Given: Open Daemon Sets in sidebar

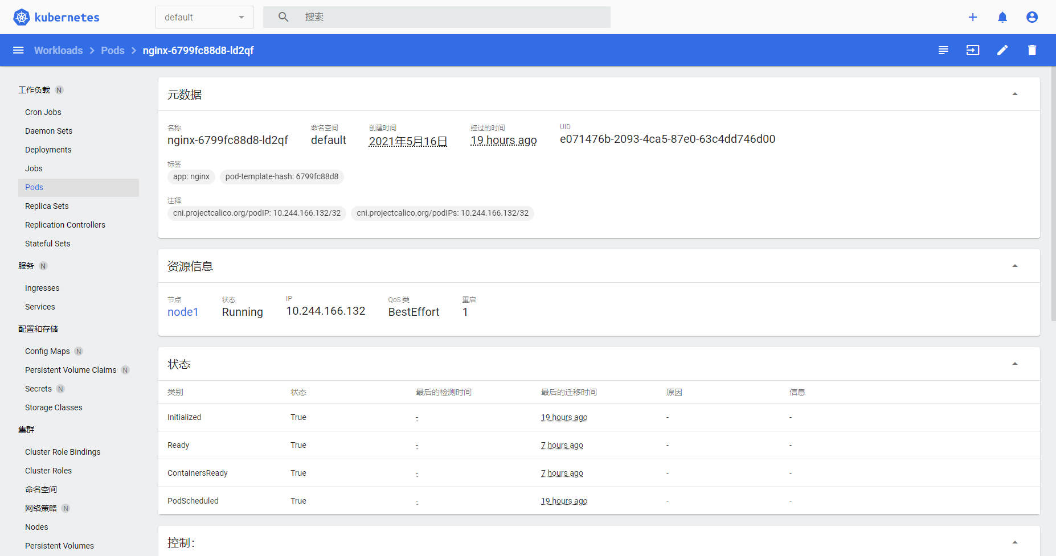Looking at the screenshot, I should [x=48, y=131].
